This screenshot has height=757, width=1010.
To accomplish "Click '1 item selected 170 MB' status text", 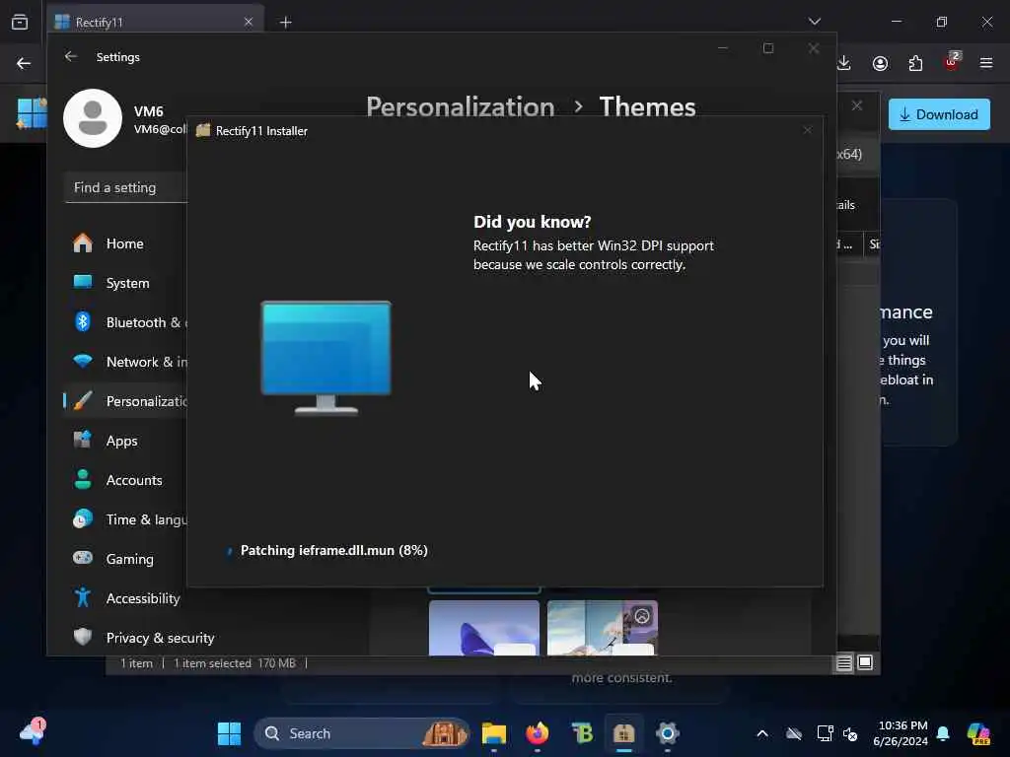I will (x=235, y=663).
